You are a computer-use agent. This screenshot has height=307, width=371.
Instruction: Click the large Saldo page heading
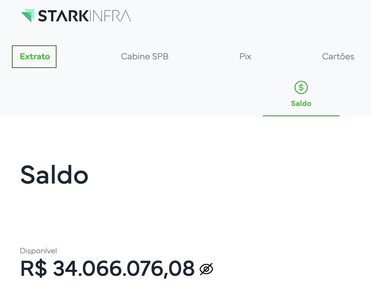(x=54, y=175)
